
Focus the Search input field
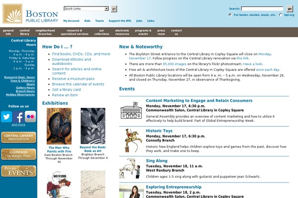pos(262,9)
